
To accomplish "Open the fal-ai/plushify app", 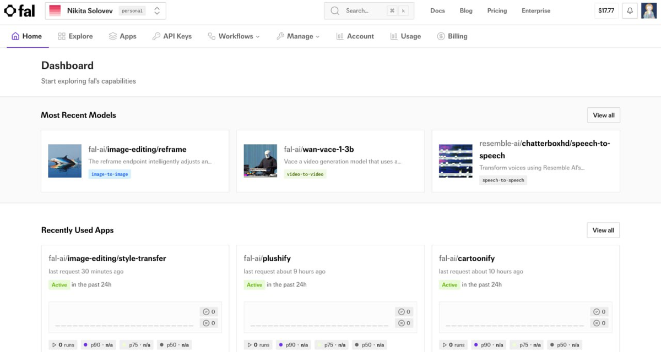I will click(x=267, y=258).
